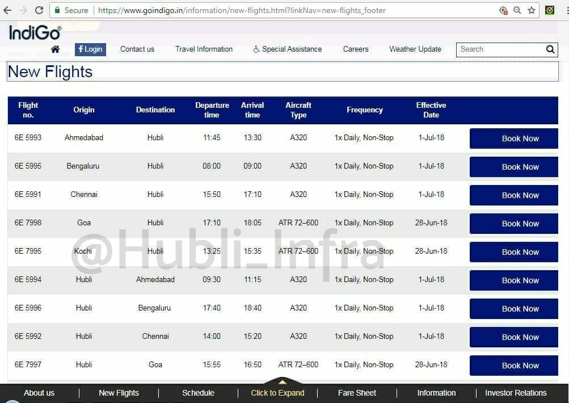Select flight number 6E 5993 cell
The height and width of the screenshot is (403, 569).
[28, 137]
